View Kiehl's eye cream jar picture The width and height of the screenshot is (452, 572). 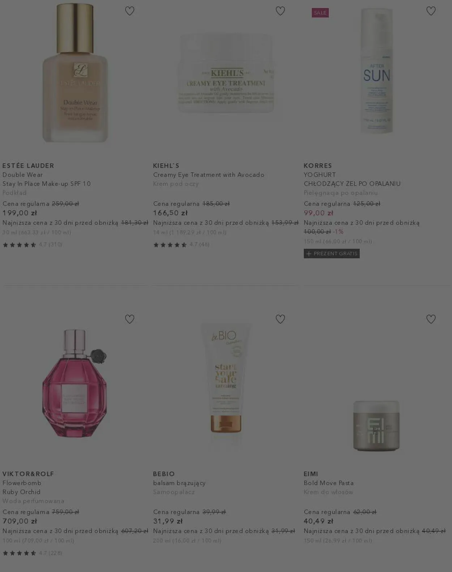(x=226, y=73)
